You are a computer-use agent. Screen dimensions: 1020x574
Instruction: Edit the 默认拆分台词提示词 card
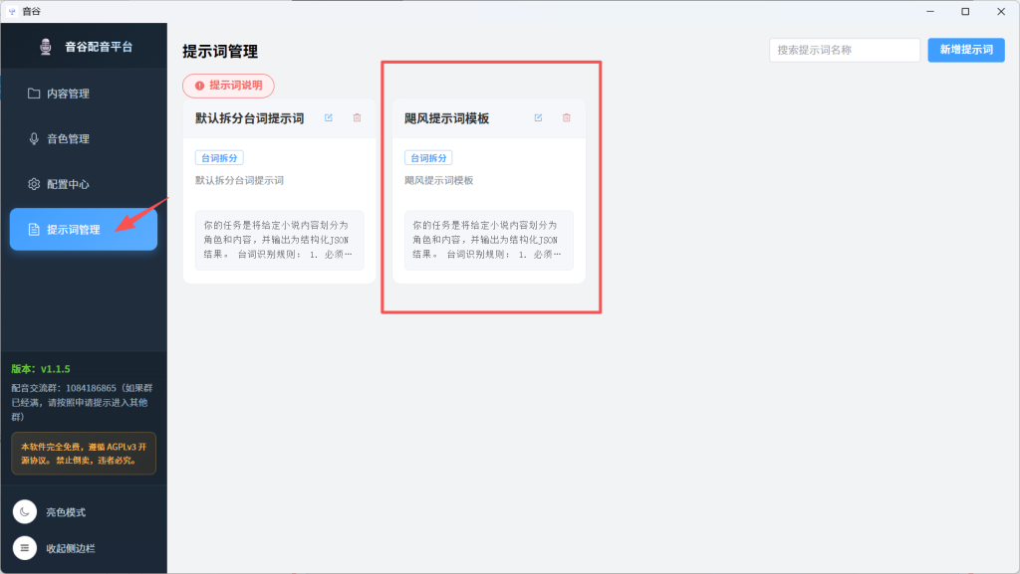pyautogui.click(x=329, y=117)
